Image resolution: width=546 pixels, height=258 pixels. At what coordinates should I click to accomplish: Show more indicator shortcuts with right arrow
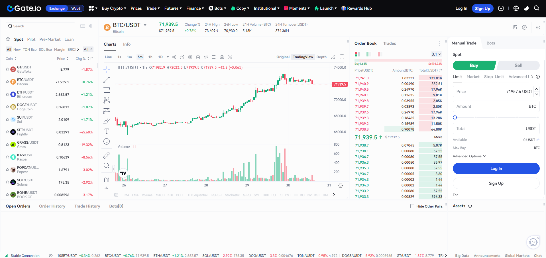(x=334, y=195)
